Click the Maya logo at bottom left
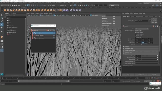 (2, 74)
